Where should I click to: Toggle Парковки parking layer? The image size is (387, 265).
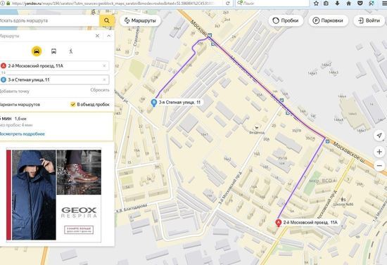tap(328, 20)
